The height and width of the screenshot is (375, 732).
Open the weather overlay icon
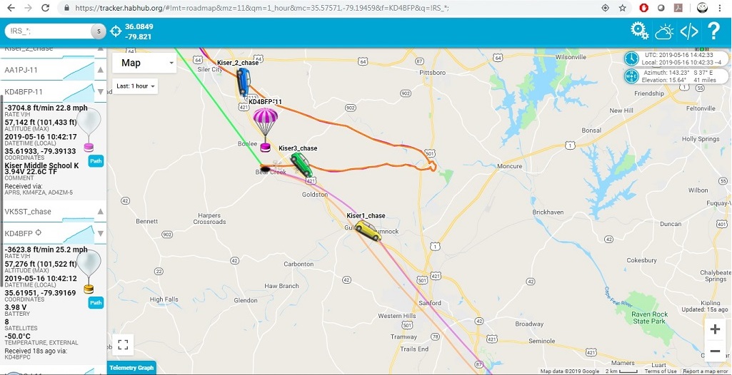pyautogui.click(x=664, y=31)
